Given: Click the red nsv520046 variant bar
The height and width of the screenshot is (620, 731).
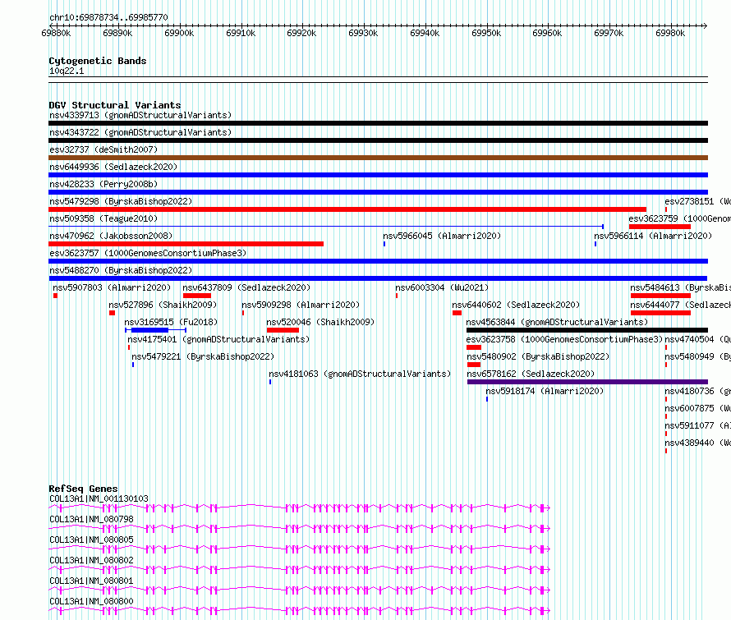Looking at the screenshot, I should click(283, 330).
